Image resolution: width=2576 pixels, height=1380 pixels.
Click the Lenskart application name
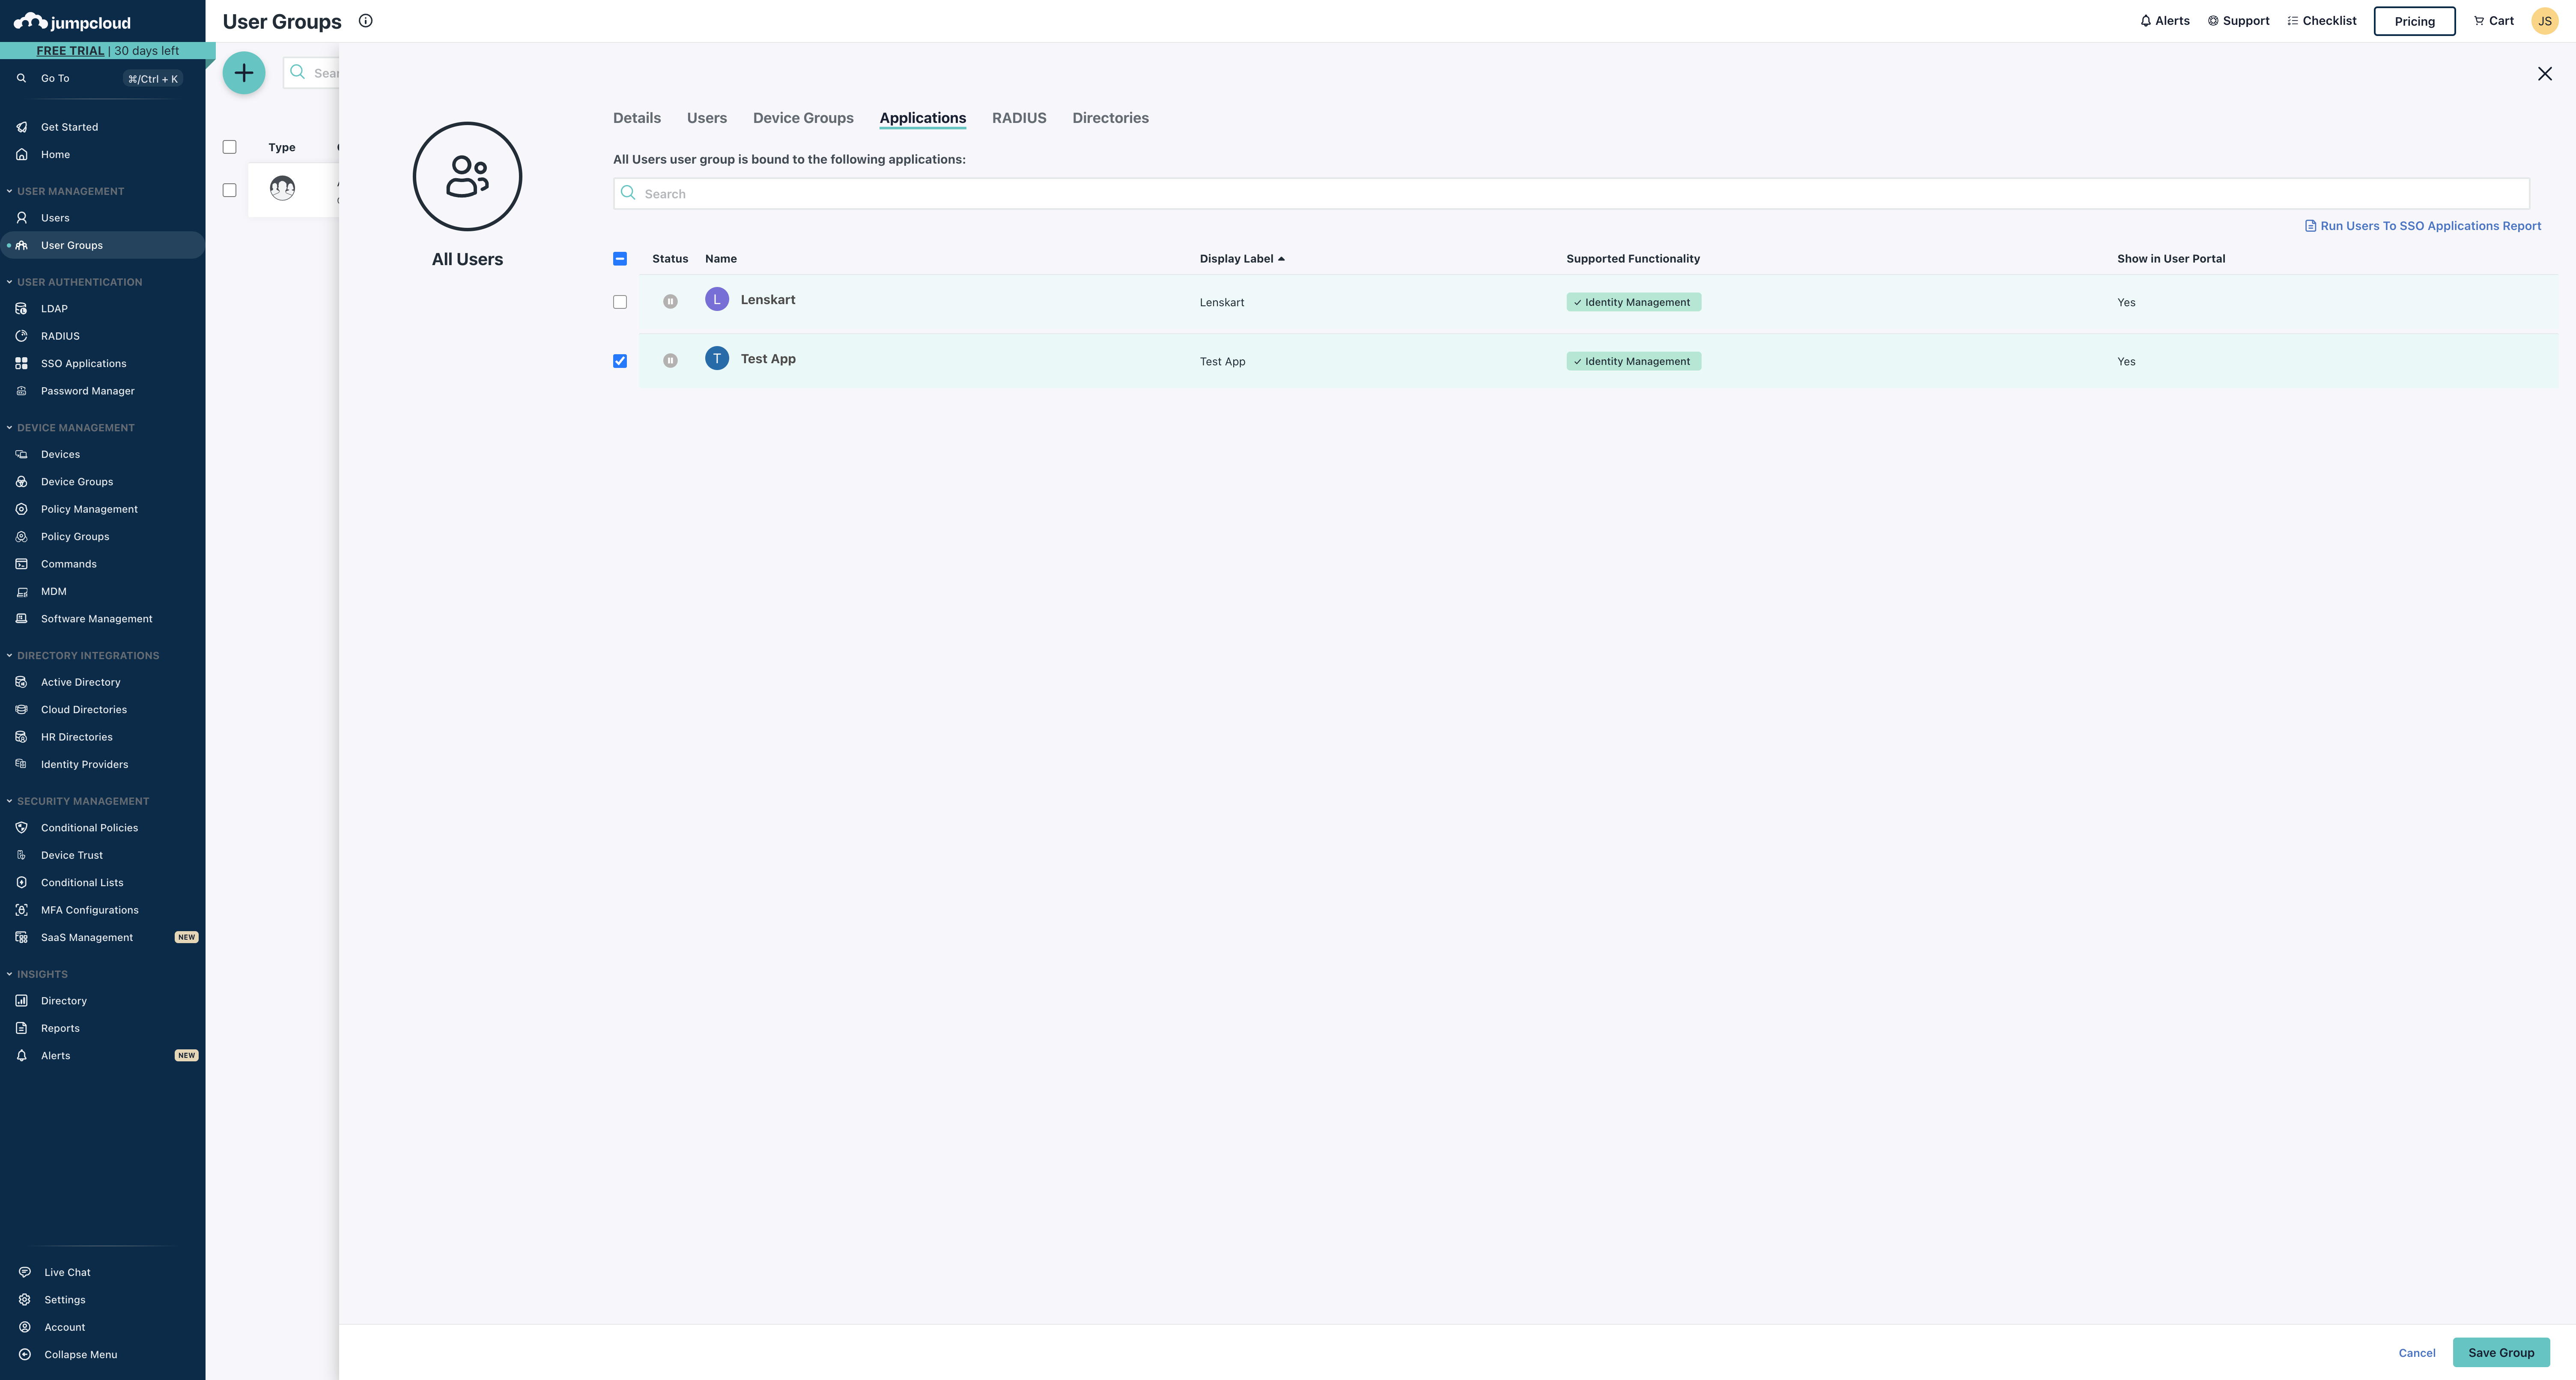click(x=768, y=300)
